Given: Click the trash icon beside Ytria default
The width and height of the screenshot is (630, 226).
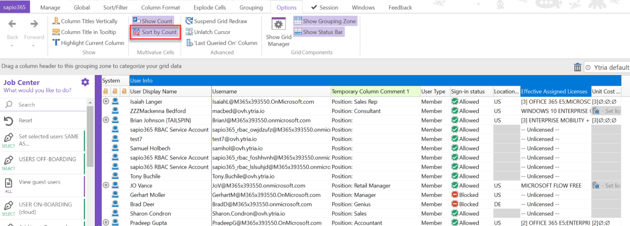Looking at the screenshot, I should click(x=577, y=68).
